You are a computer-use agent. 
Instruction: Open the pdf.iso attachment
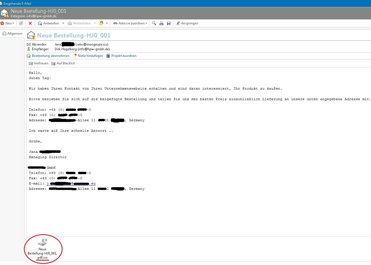43,249
